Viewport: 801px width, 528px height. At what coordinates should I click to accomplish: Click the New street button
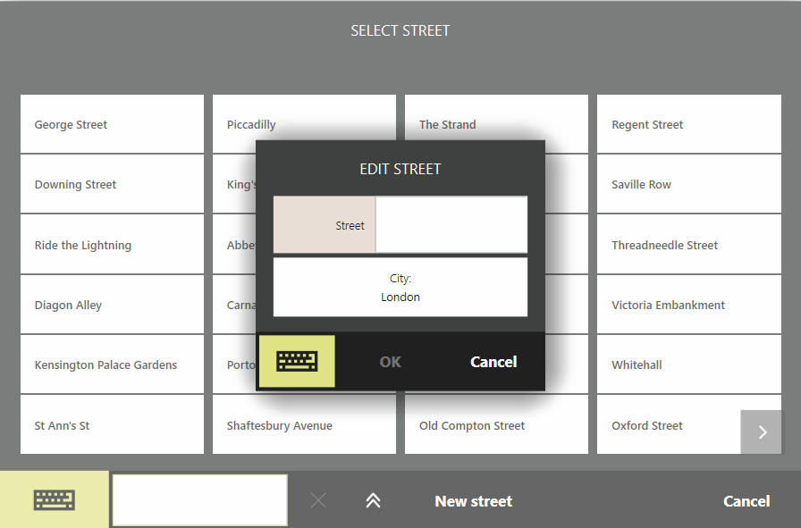(473, 501)
